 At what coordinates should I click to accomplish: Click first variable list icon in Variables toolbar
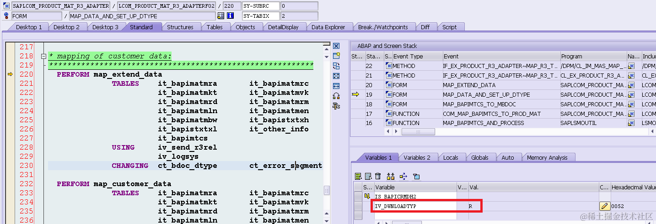[358, 176]
